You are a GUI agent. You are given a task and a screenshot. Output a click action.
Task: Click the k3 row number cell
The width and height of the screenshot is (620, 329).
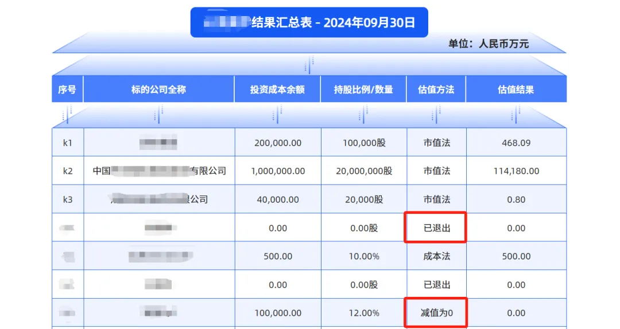[68, 199]
